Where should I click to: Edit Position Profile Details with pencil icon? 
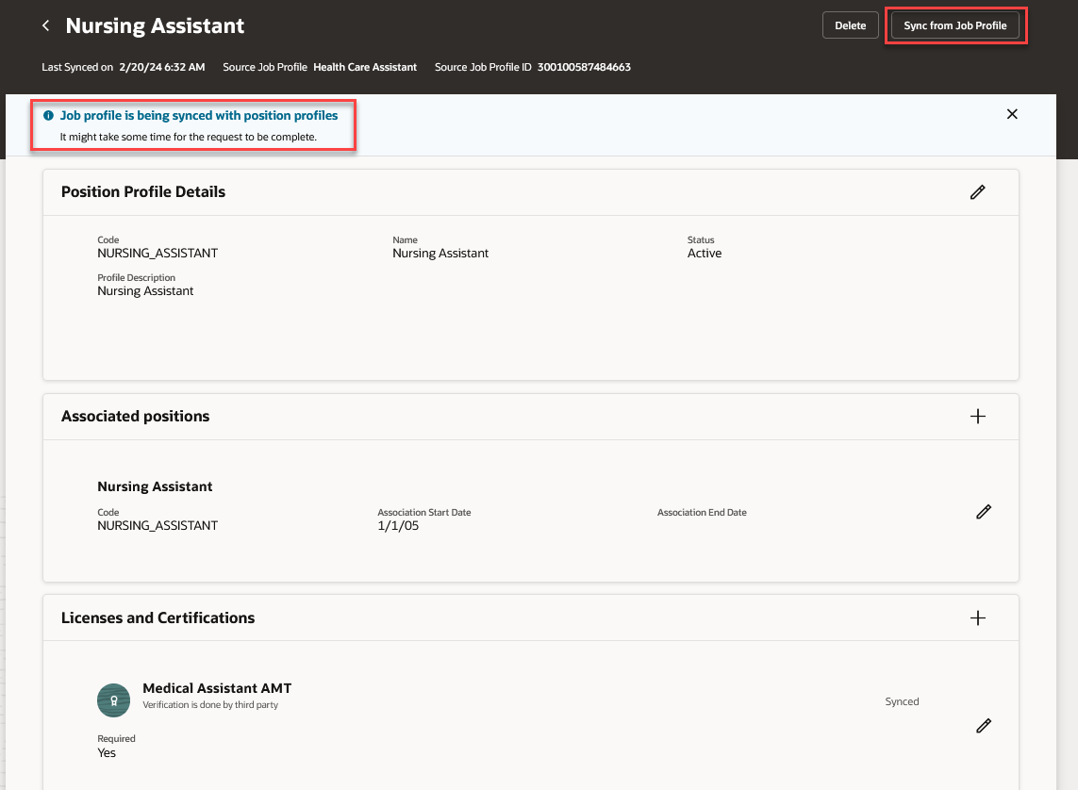(978, 192)
